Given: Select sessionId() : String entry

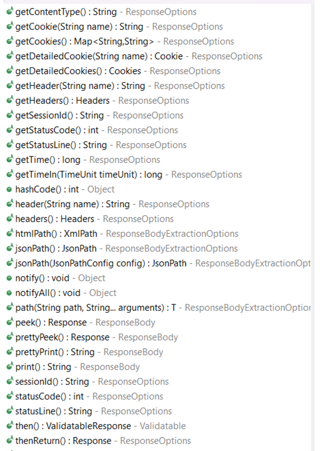Looking at the screenshot, I should [158, 381].
